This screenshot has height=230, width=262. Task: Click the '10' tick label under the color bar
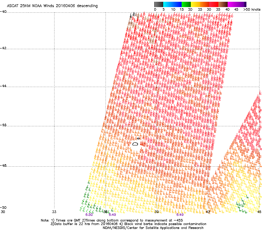click(173, 10)
